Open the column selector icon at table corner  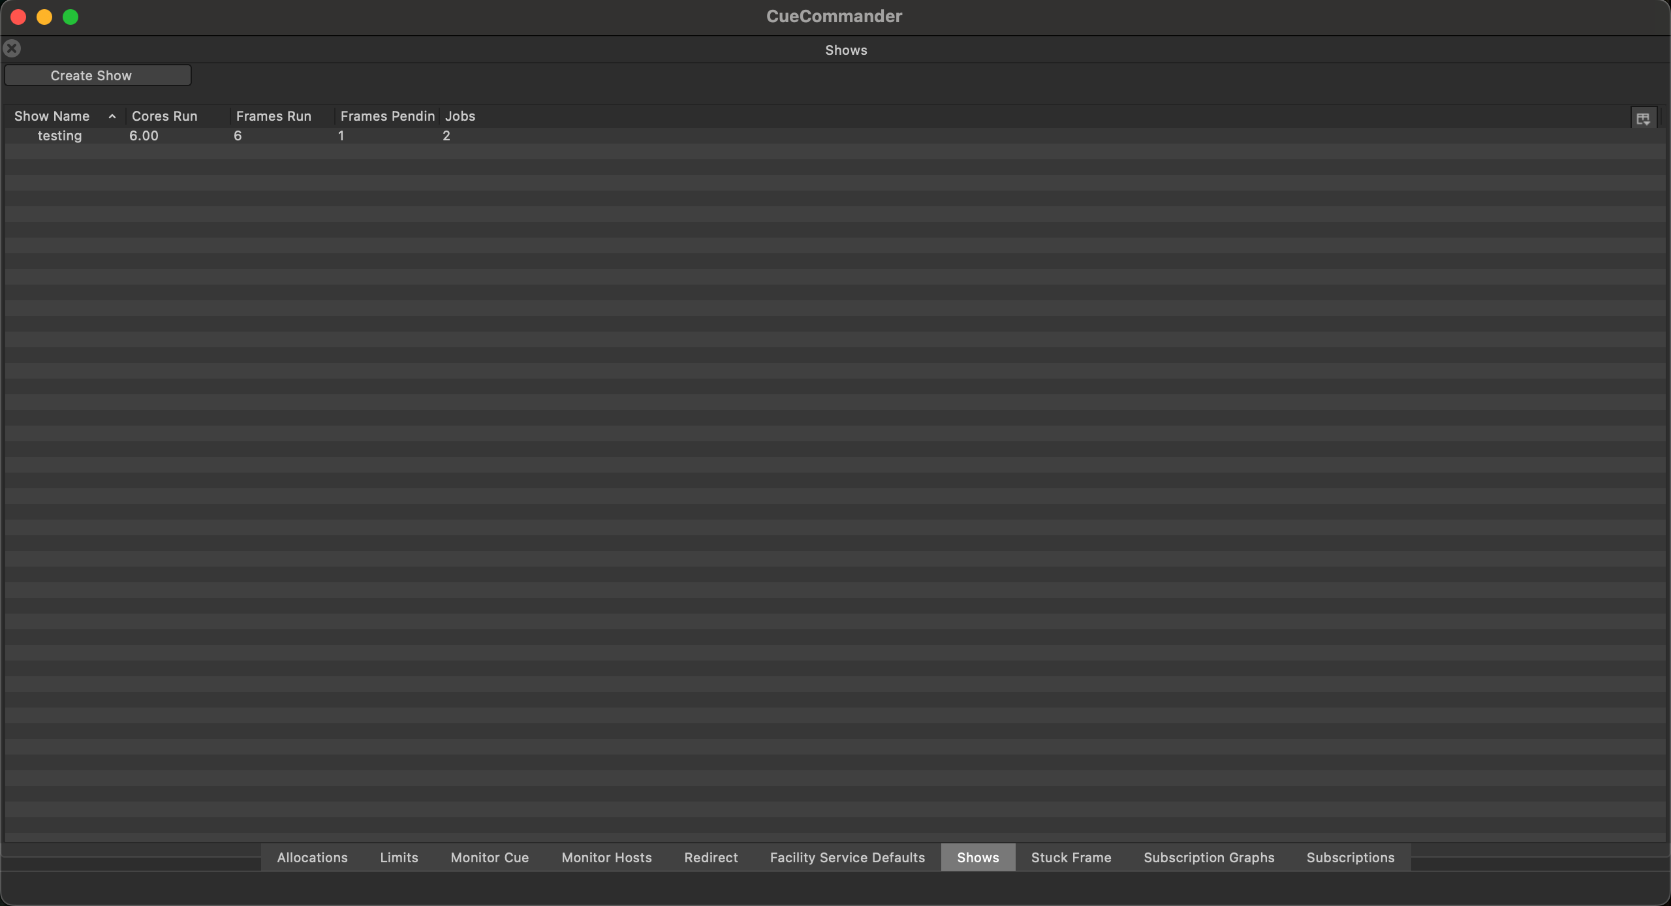point(1643,118)
